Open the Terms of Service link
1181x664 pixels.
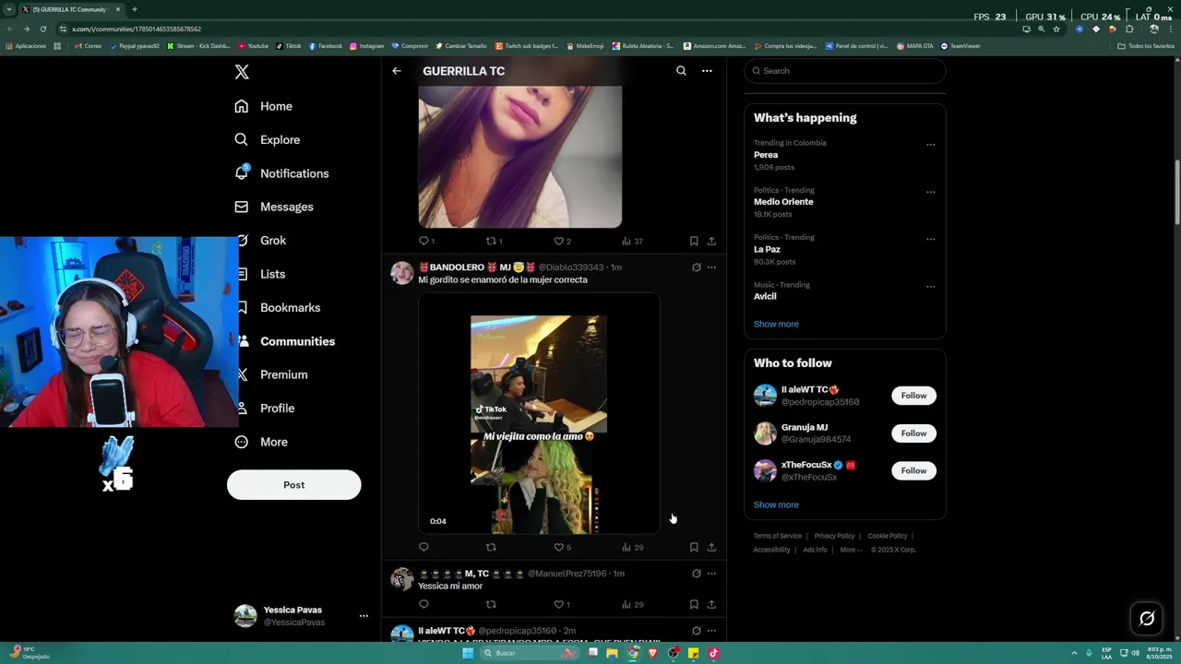pos(777,536)
